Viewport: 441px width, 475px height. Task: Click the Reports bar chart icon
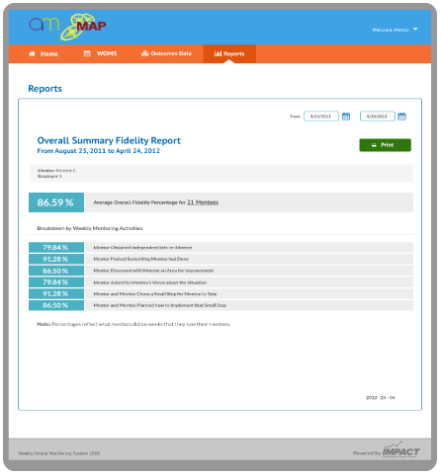tap(218, 53)
